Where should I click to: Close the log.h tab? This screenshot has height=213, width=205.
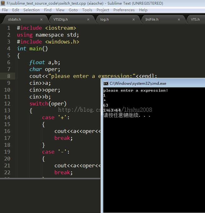[134, 19]
